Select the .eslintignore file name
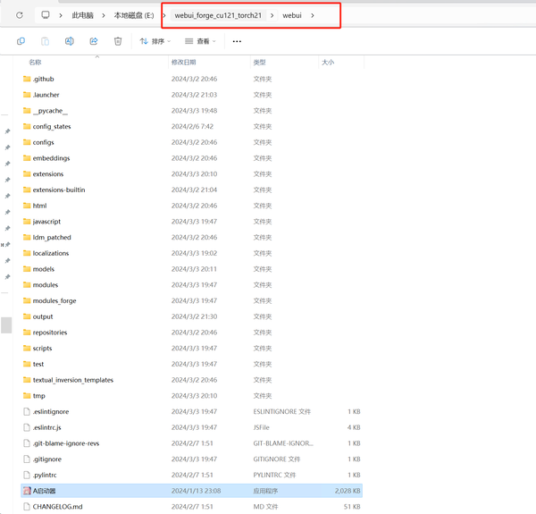Screen dimensions: 536x514 coord(51,412)
